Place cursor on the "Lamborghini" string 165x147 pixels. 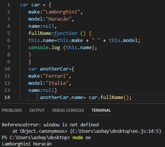[x=61, y=12]
